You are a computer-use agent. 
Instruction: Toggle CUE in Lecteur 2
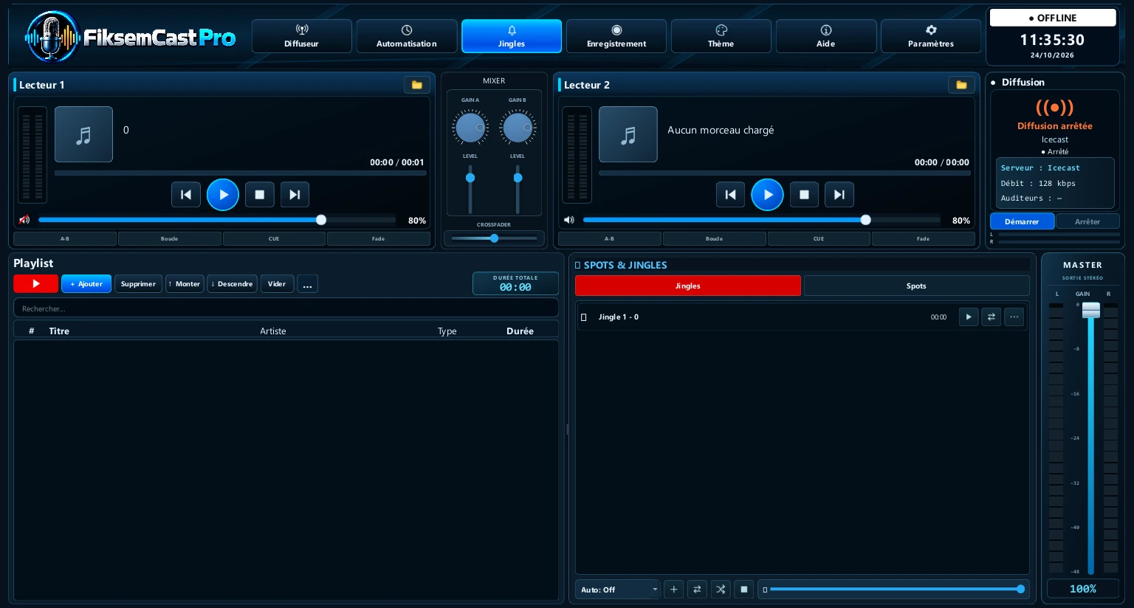[819, 239]
